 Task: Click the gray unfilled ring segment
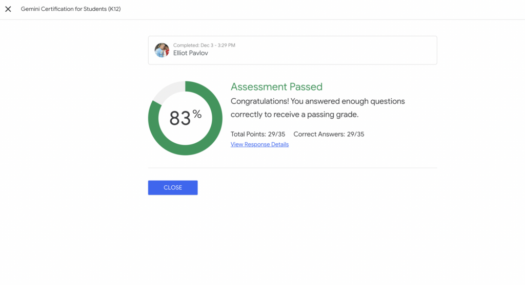(x=168, y=91)
